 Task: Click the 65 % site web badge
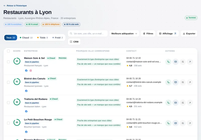pyautogui.click(x=71, y=24)
